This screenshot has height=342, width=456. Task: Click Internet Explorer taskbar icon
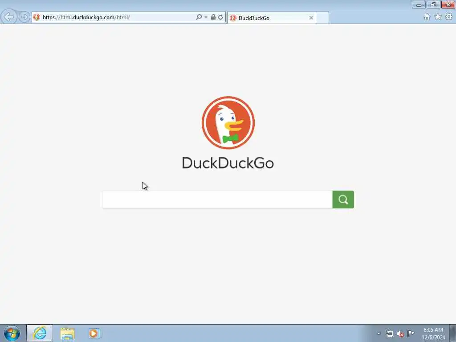(x=40, y=333)
